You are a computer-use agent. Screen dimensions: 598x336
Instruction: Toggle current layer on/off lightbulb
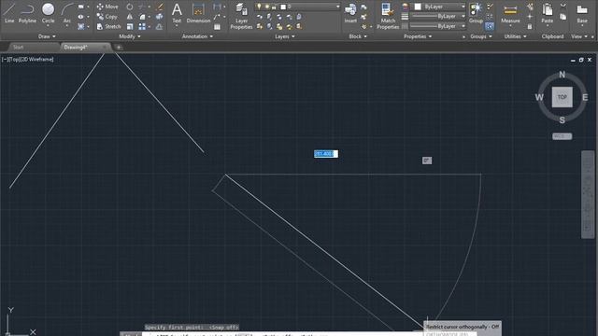259,7
